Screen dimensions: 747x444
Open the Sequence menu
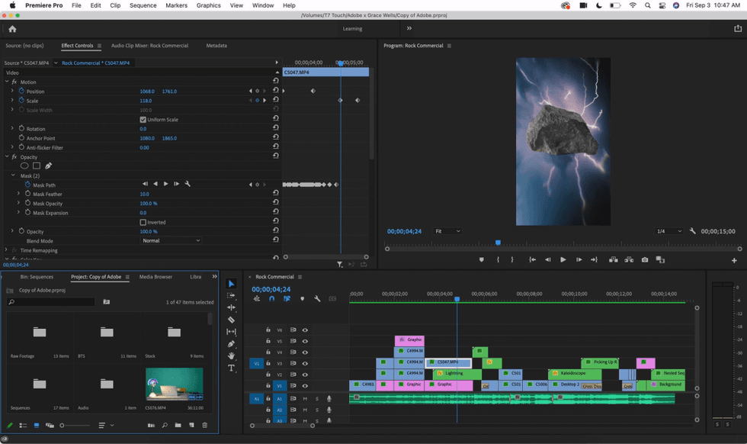point(143,5)
